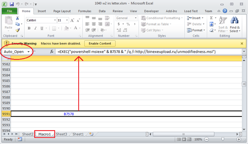248x144 pixels.
Task: Apply Comma Style format
Action: point(134,24)
